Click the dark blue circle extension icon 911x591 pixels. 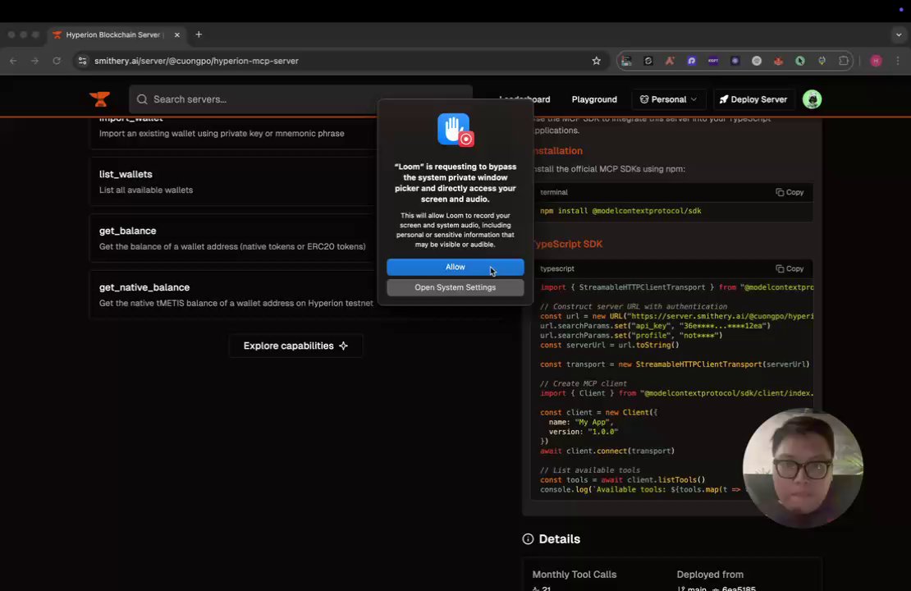pos(735,61)
